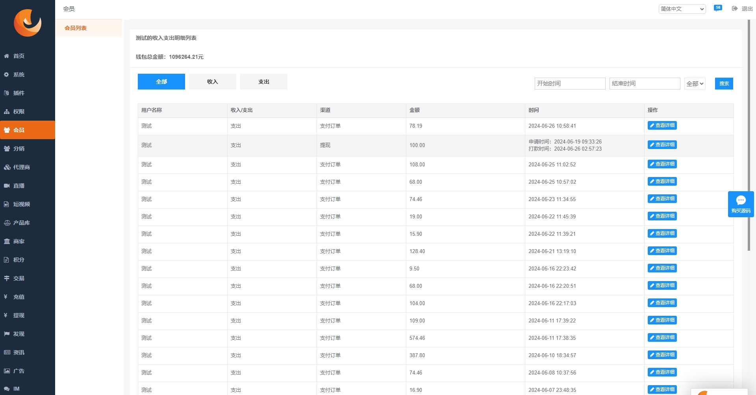Image resolution: width=756 pixels, height=395 pixels.
Task: Open the 发现 flag icon
Action: 7,334
